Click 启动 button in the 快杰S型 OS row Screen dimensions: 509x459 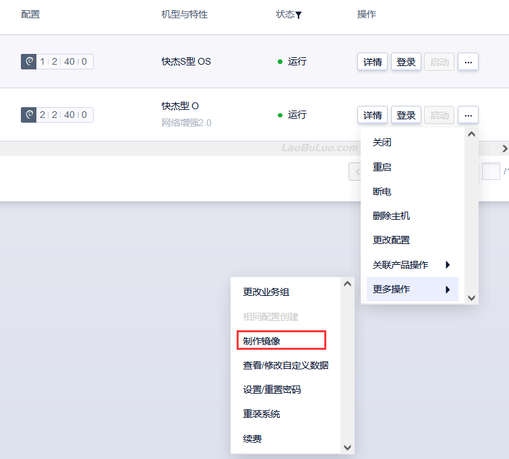click(439, 62)
